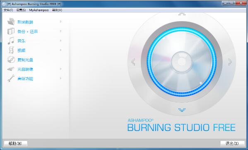Screen dimensions: 248x150
Task: Click the disc image drive icon
Action: (11, 69)
